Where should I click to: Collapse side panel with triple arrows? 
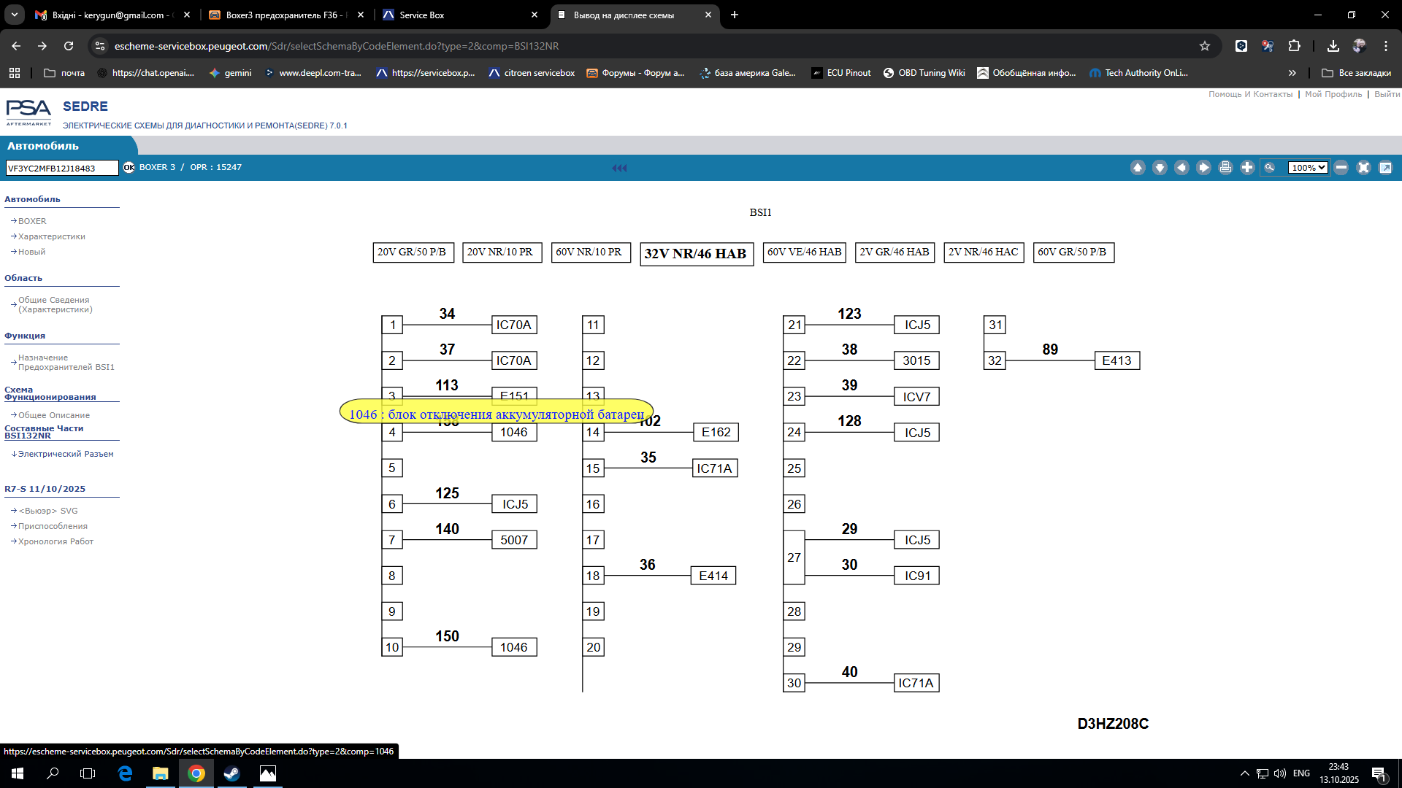[x=619, y=168]
